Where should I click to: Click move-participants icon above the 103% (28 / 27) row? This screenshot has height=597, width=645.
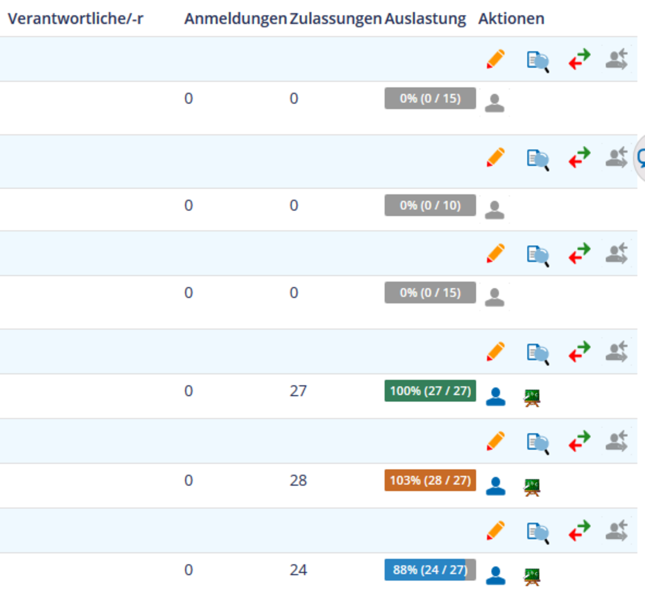[617, 441]
